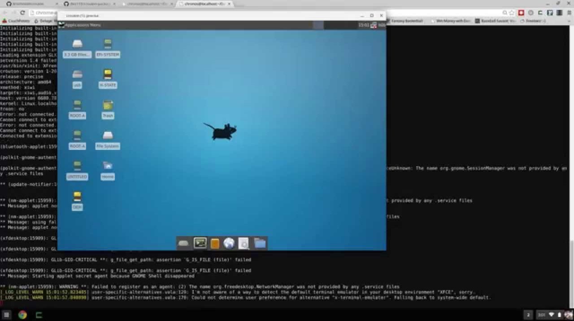Image resolution: width=574 pixels, height=321 pixels.
Task: Click the show desktop icon in dock
Action: point(183,243)
